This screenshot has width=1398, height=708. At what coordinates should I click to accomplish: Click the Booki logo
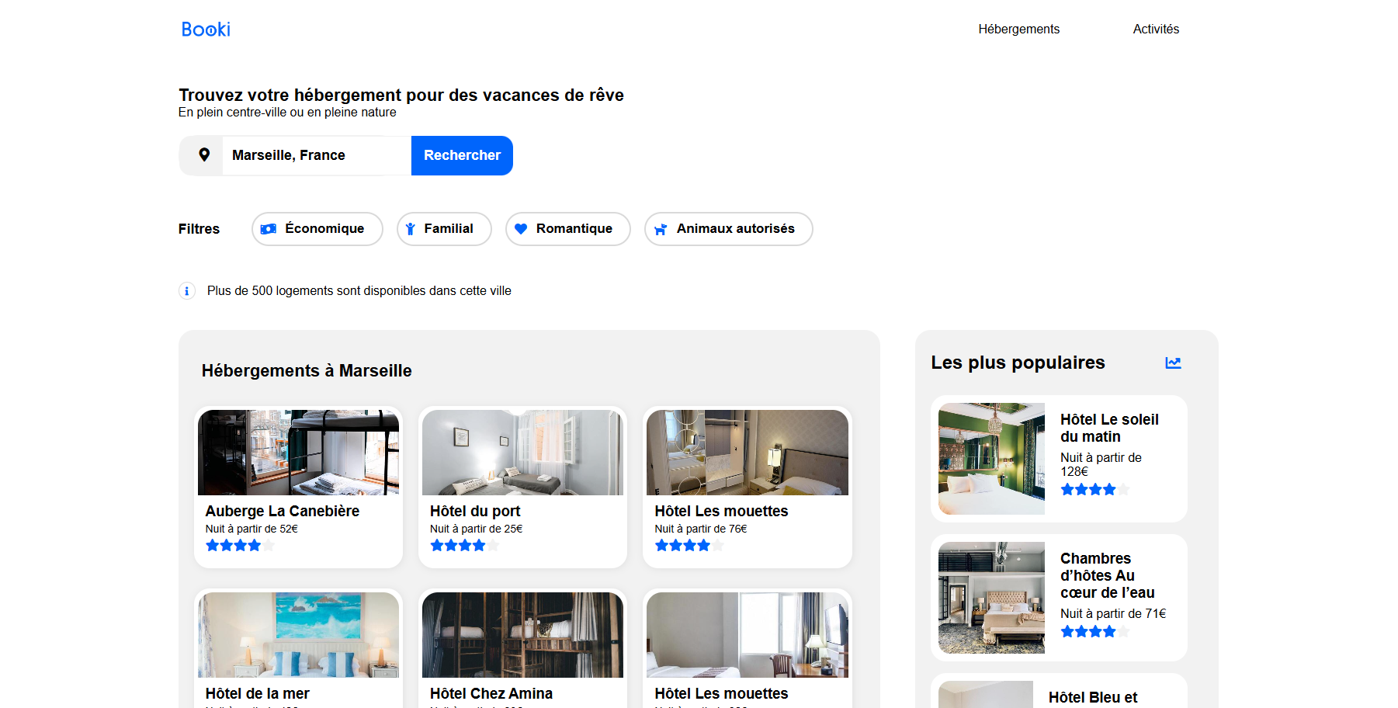tap(205, 29)
